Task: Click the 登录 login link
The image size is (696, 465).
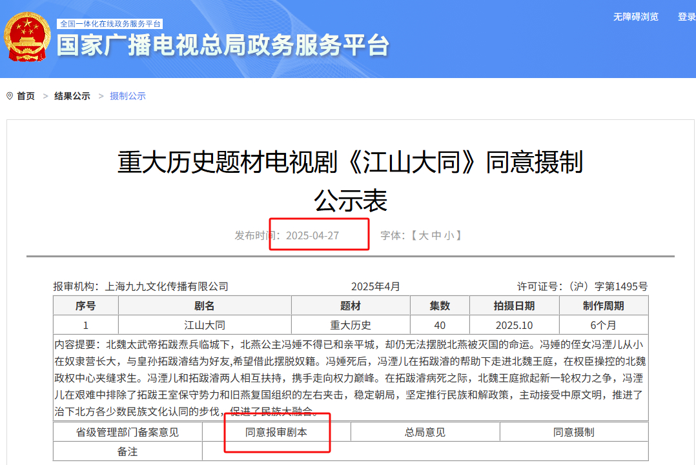Action: pyautogui.click(x=687, y=17)
